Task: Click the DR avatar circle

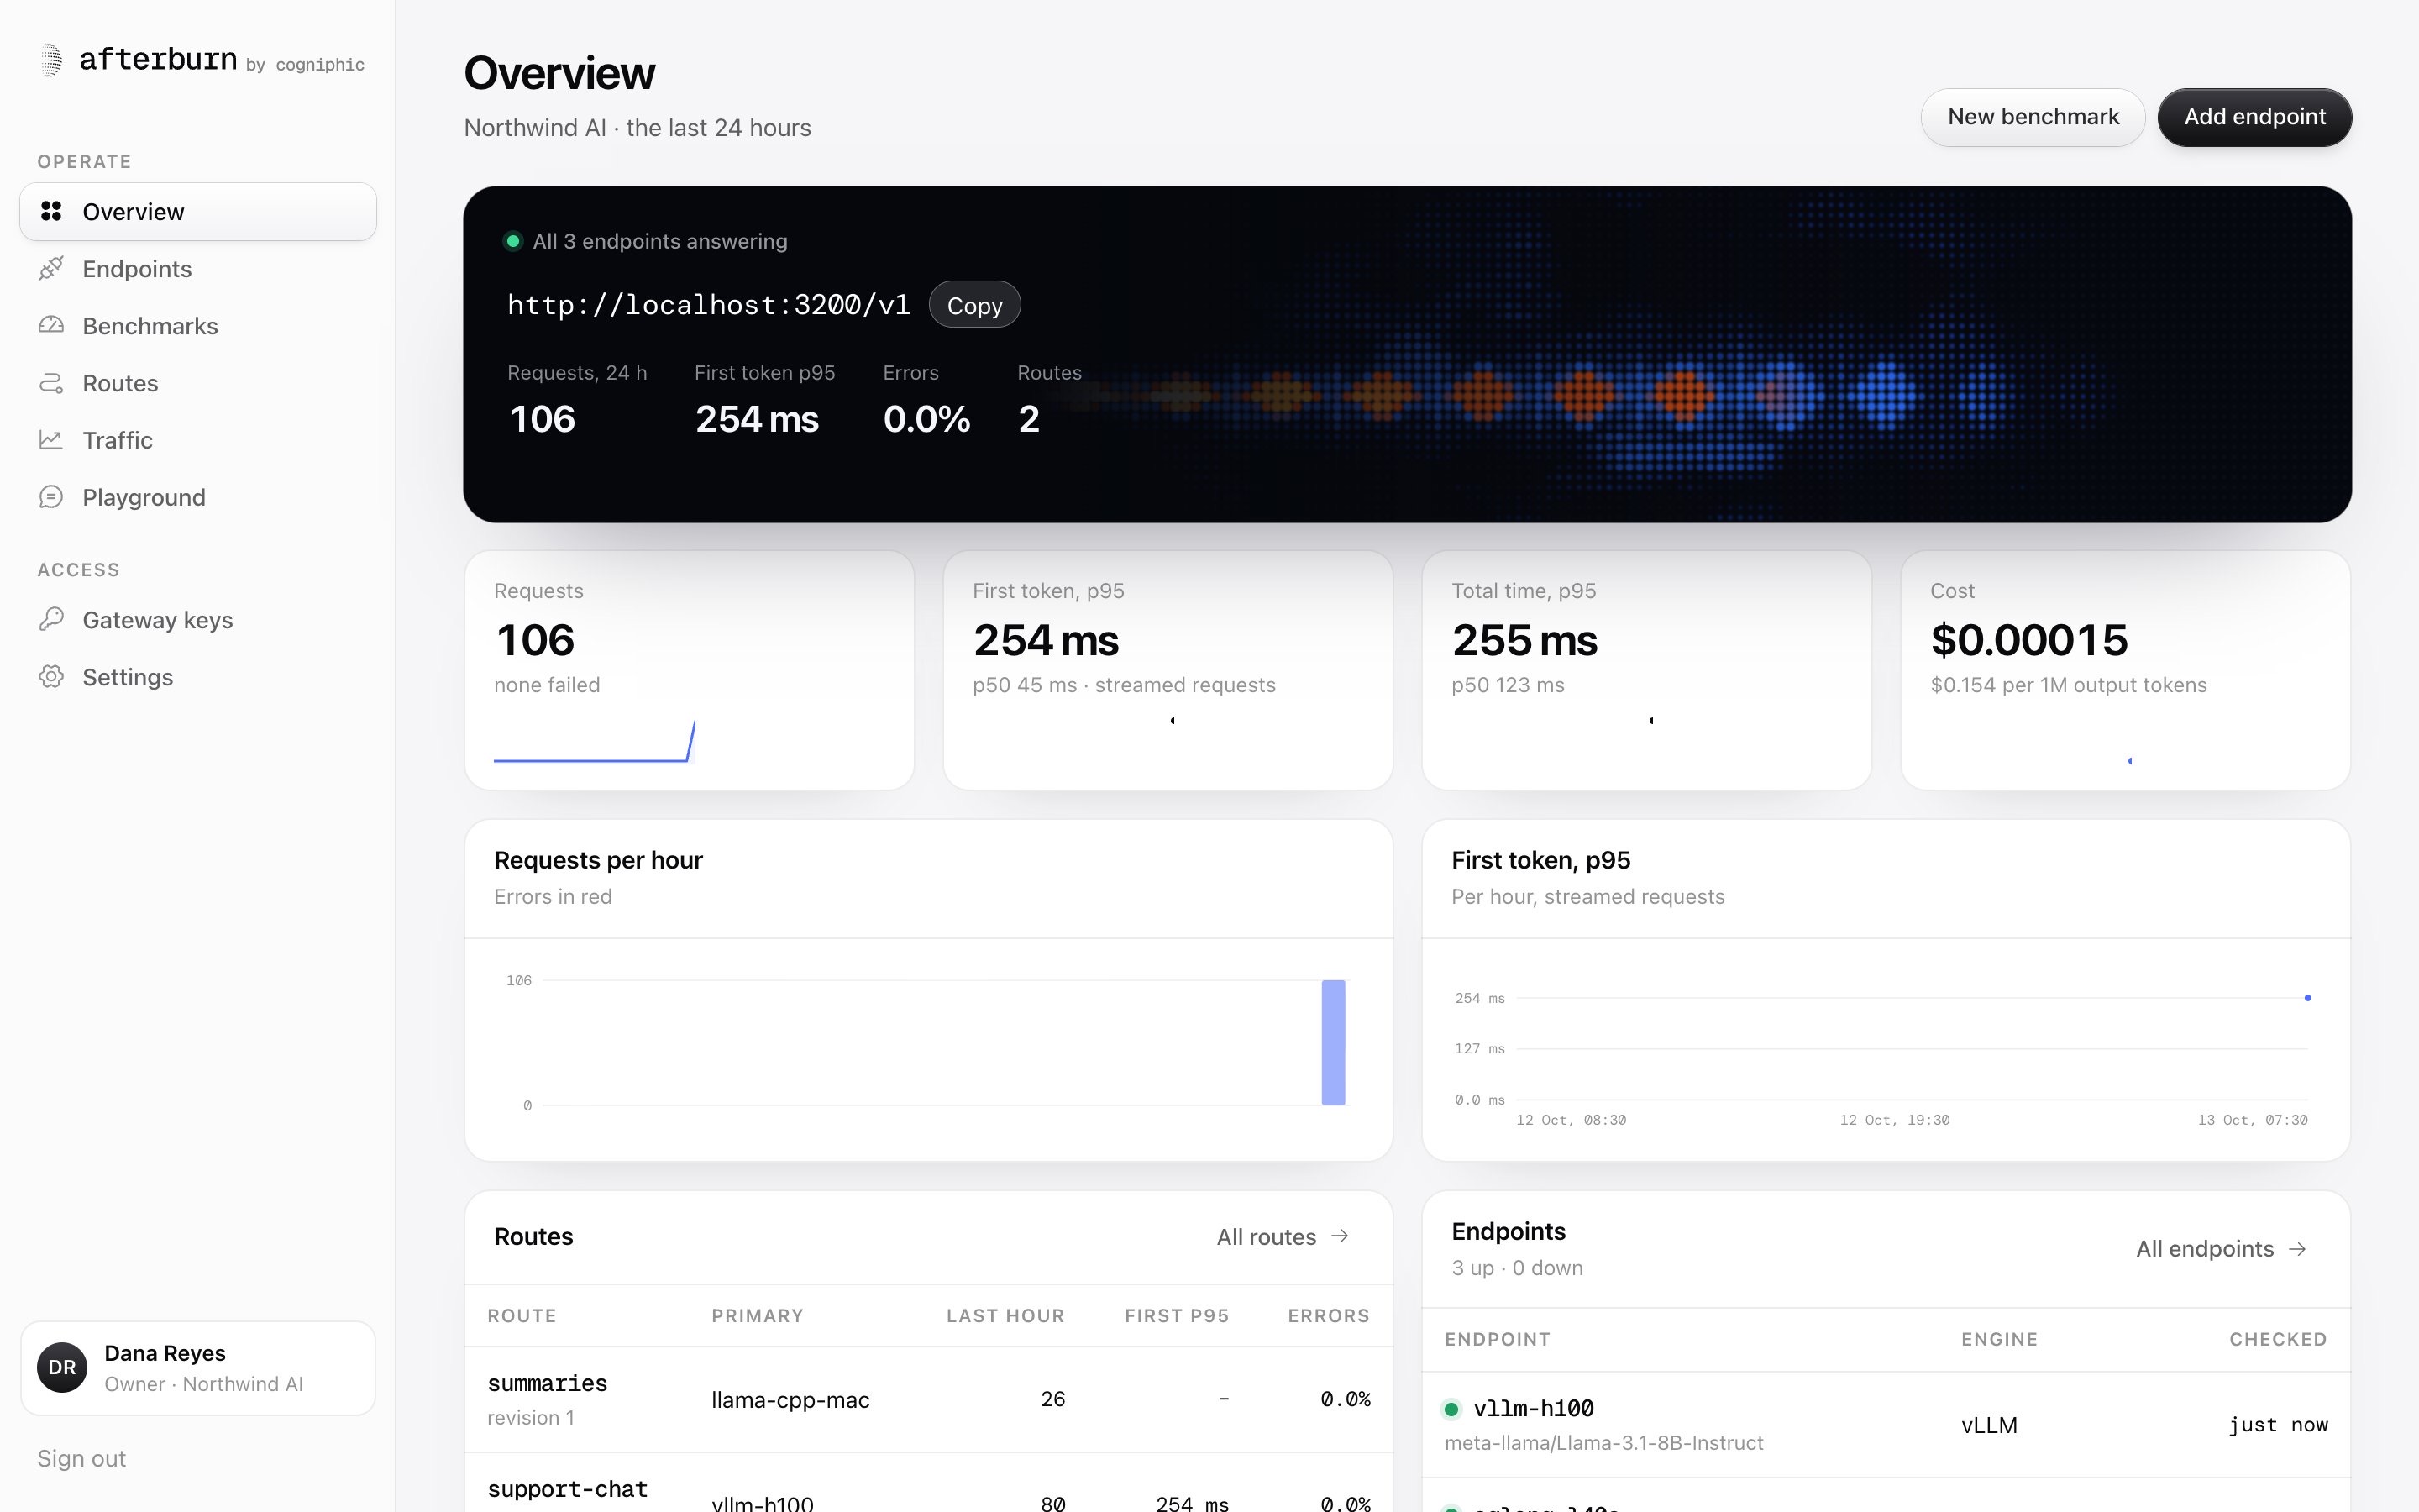Action: [62, 1367]
